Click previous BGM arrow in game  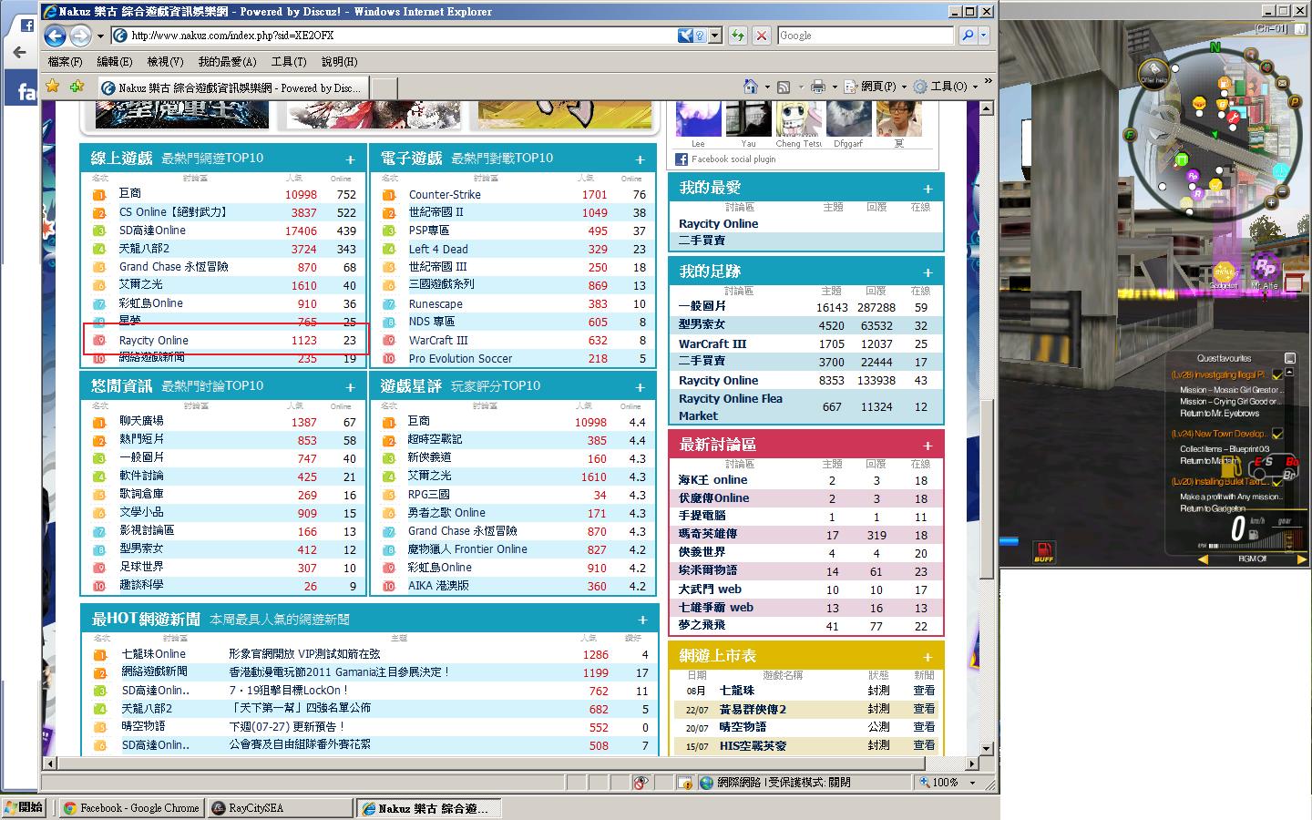1203,559
